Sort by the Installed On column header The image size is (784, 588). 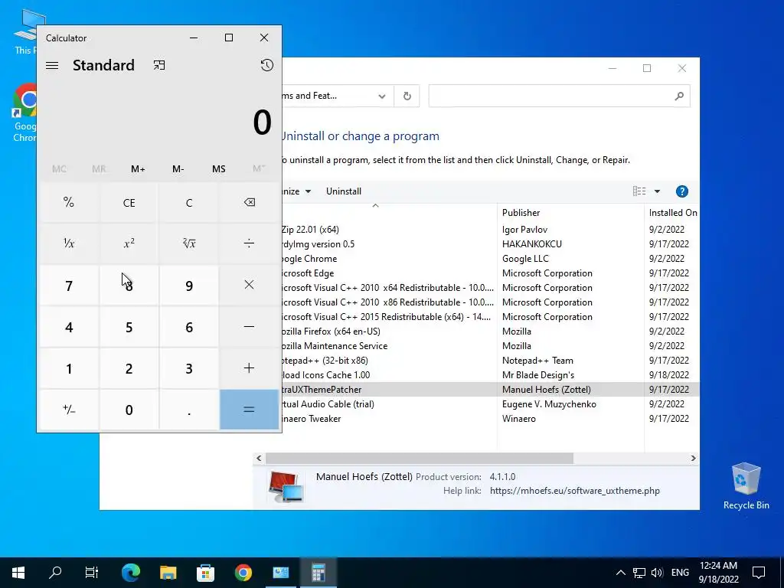coord(673,213)
